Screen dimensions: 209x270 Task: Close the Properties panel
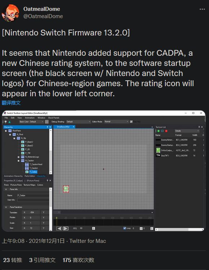pyautogui.click(x=50, y=181)
